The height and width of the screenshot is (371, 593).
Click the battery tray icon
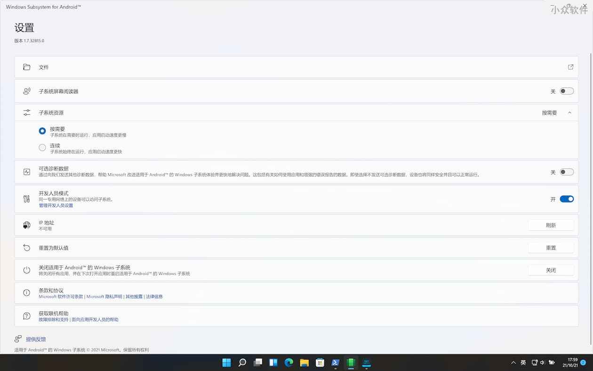click(551, 363)
